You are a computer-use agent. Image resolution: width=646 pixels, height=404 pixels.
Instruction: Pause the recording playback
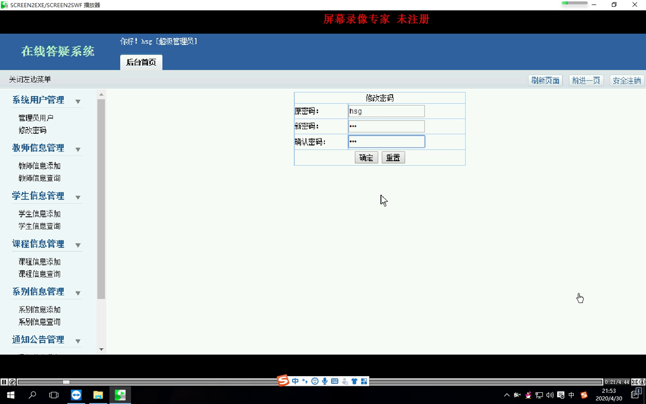pos(4,382)
